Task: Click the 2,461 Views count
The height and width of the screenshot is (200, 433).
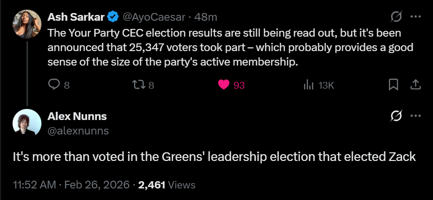Action: pos(167,185)
